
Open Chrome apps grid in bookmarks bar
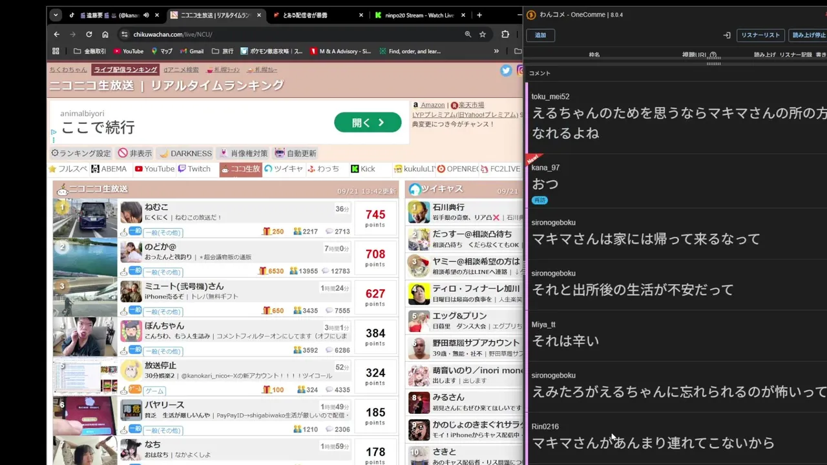click(x=56, y=51)
